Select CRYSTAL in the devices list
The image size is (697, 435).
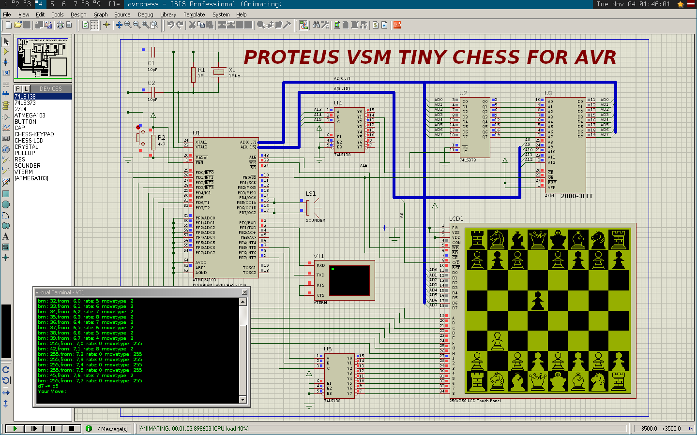[x=43, y=146]
